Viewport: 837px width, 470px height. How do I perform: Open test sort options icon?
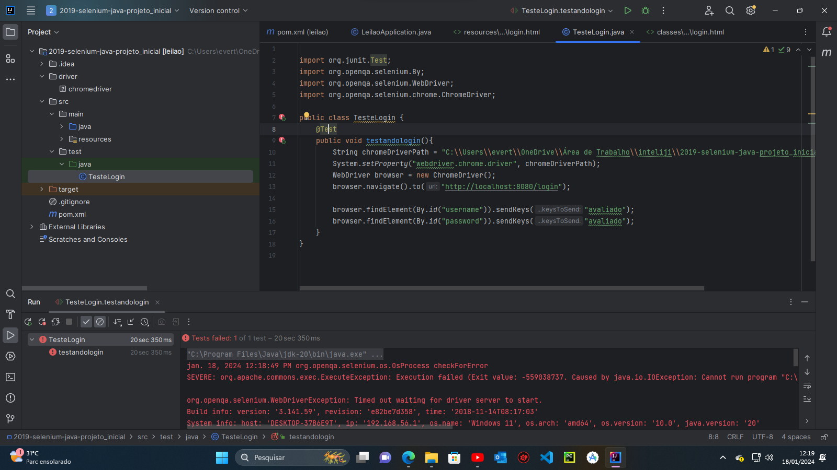(118, 322)
